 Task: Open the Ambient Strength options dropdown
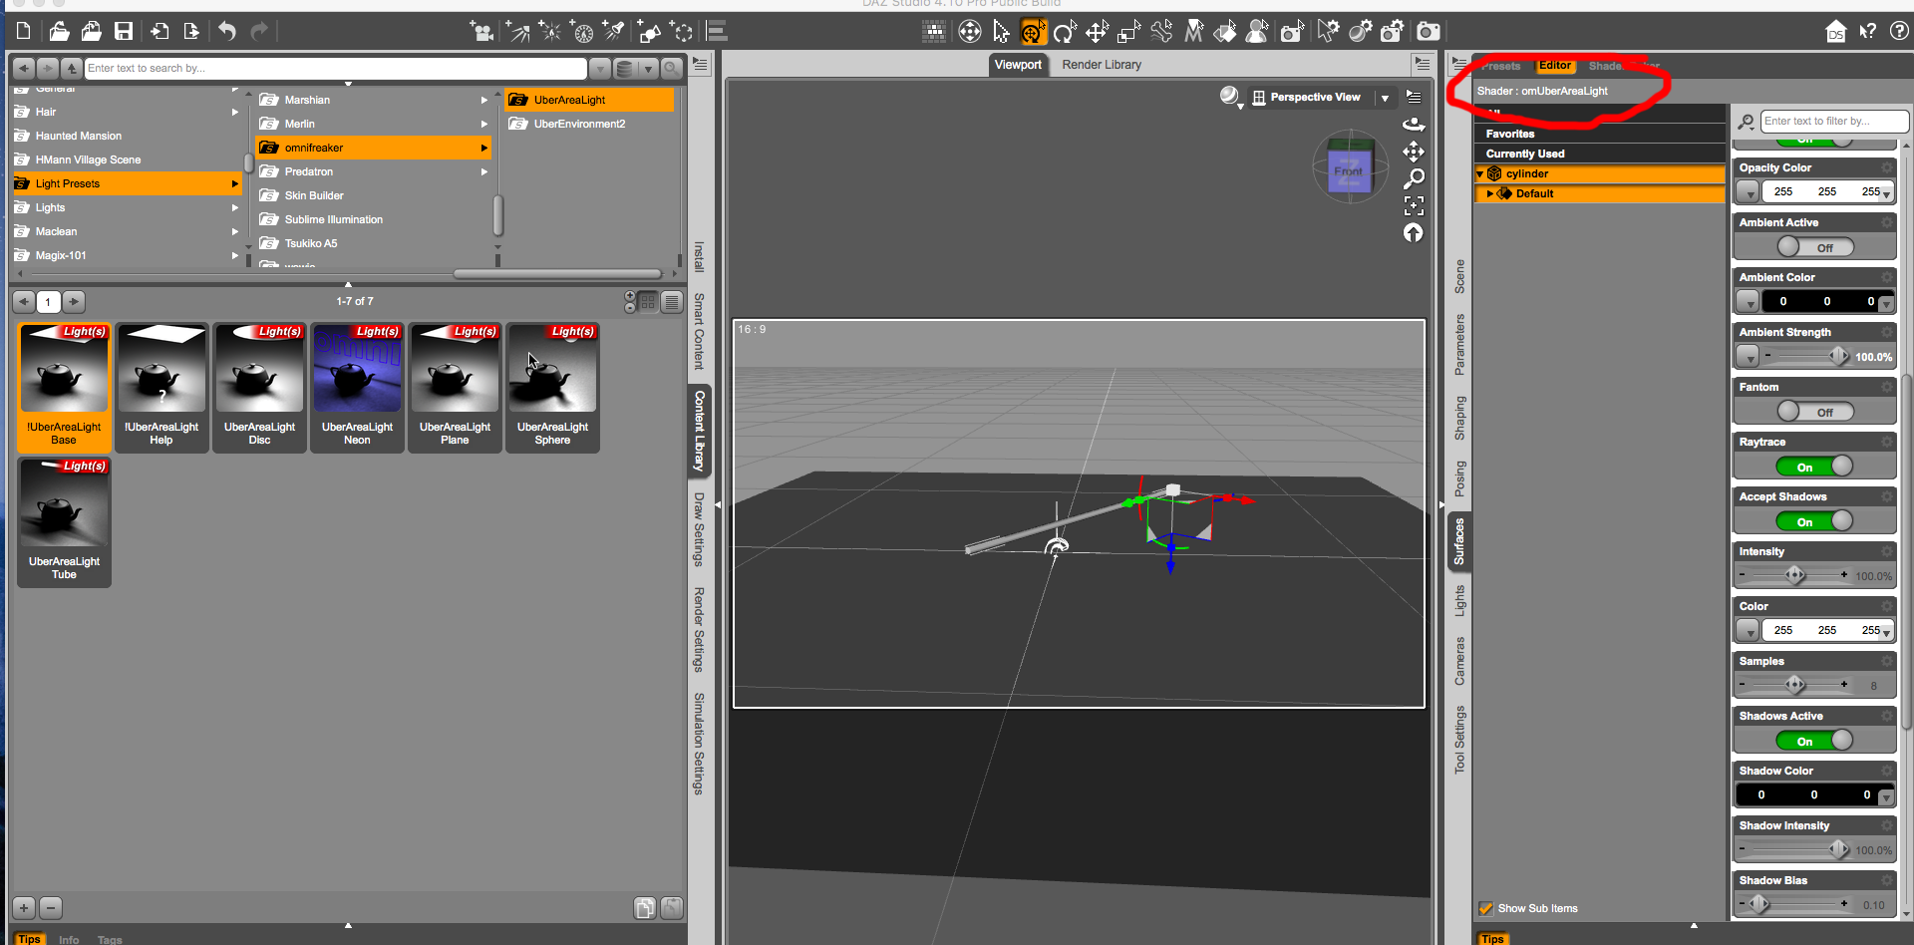(x=1748, y=356)
